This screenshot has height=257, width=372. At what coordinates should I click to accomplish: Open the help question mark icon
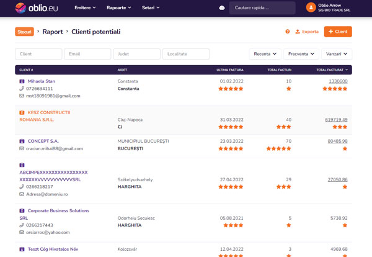288,32
